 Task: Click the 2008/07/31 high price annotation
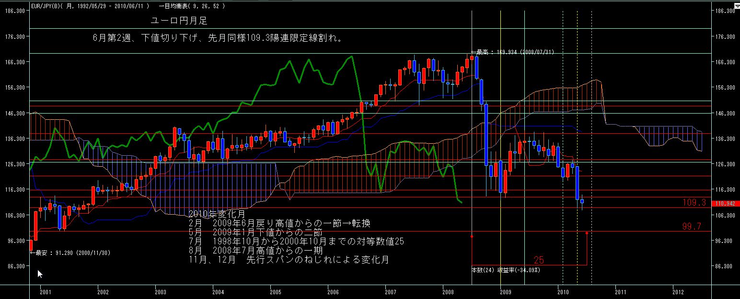(512, 52)
